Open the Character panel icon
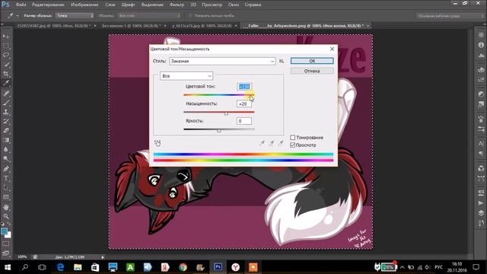Viewport: 487px width, 274px height. pos(481,144)
